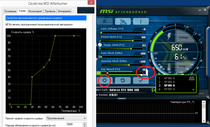This screenshot has height=127, width=210.
Task: Click Power Limit slider handle
Action: click(x=133, y=41)
